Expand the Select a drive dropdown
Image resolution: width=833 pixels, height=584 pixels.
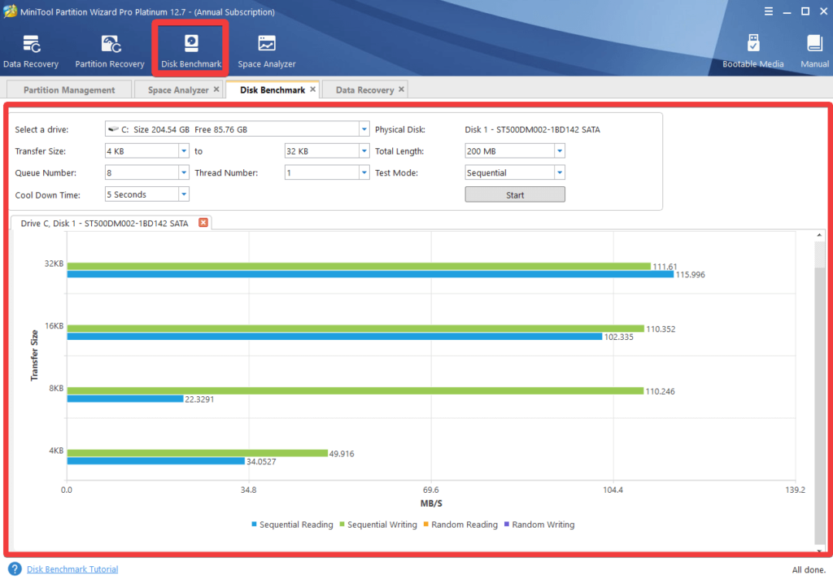[x=364, y=129]
